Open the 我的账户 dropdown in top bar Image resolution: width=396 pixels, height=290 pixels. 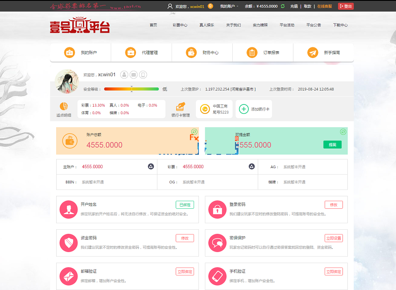229,6
